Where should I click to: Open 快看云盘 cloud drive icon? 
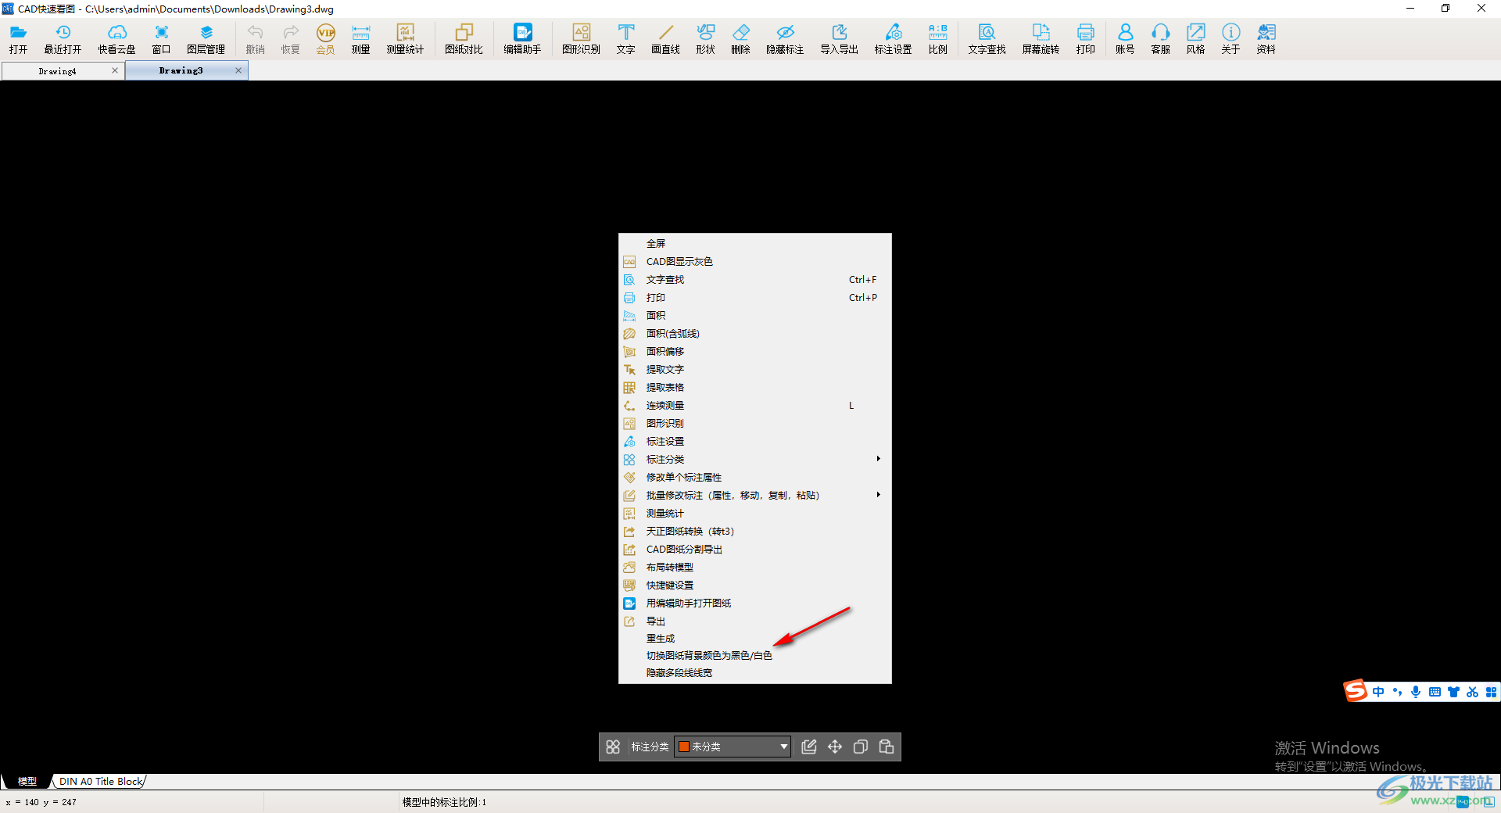116,38
